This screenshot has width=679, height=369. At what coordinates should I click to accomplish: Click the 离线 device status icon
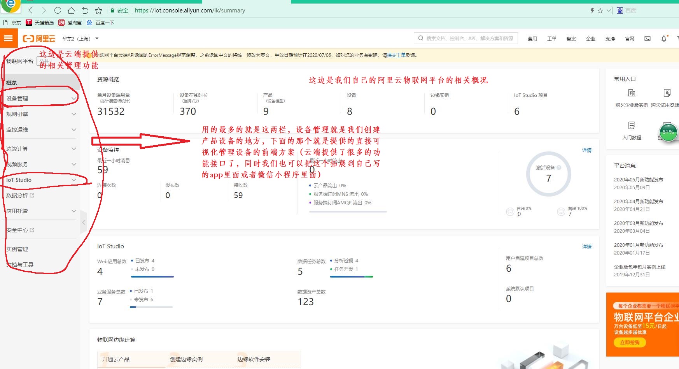[561, 212]
